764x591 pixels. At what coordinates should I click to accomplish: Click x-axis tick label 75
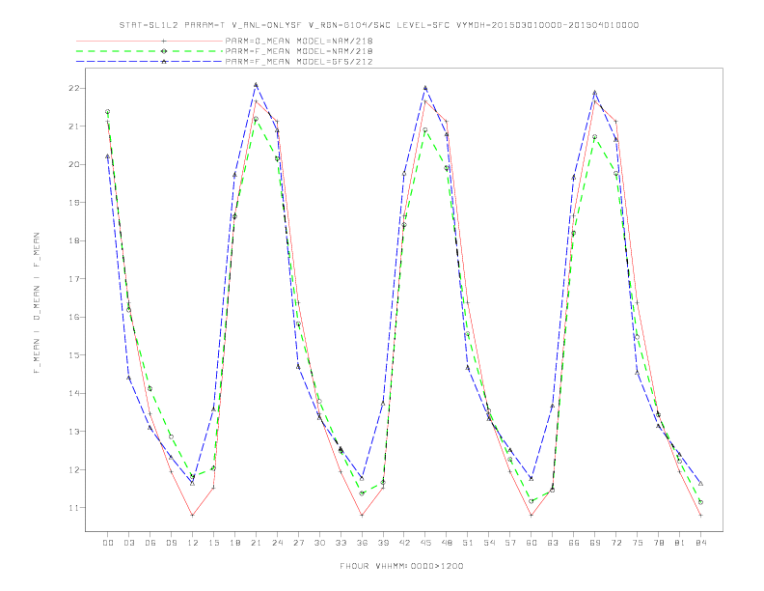pyautogui.click(x=638, y=543)
